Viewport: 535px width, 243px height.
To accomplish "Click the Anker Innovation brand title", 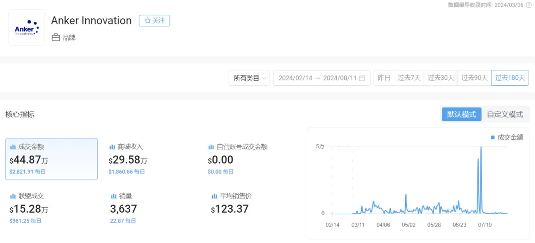I will pyautogui.click(x=91, y=20).
